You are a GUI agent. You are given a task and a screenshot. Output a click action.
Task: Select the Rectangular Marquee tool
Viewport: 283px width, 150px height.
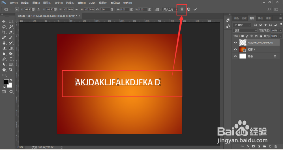coord(11,22)
